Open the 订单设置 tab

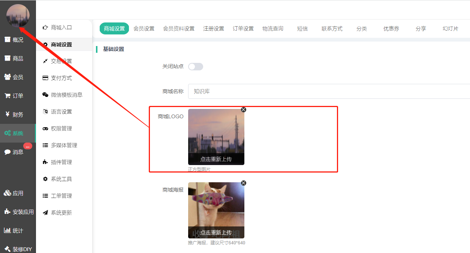(243, 28)
